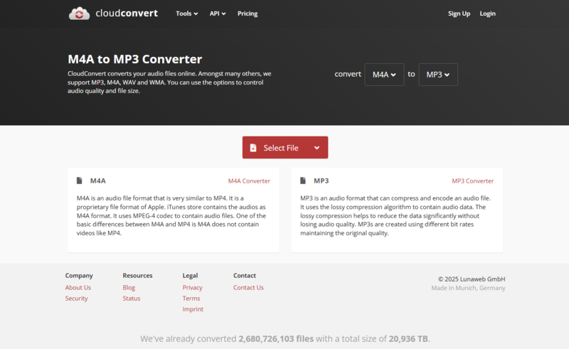The height and width of the screenshot is (349, 569).
Task: Open the MP3 Converter link
Action: pyautogui.click(x=472, y=181)
